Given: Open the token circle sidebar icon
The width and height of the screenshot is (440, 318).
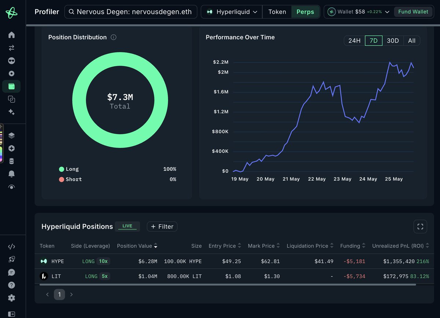Looking at the screenshot, I should pos(11,73).
